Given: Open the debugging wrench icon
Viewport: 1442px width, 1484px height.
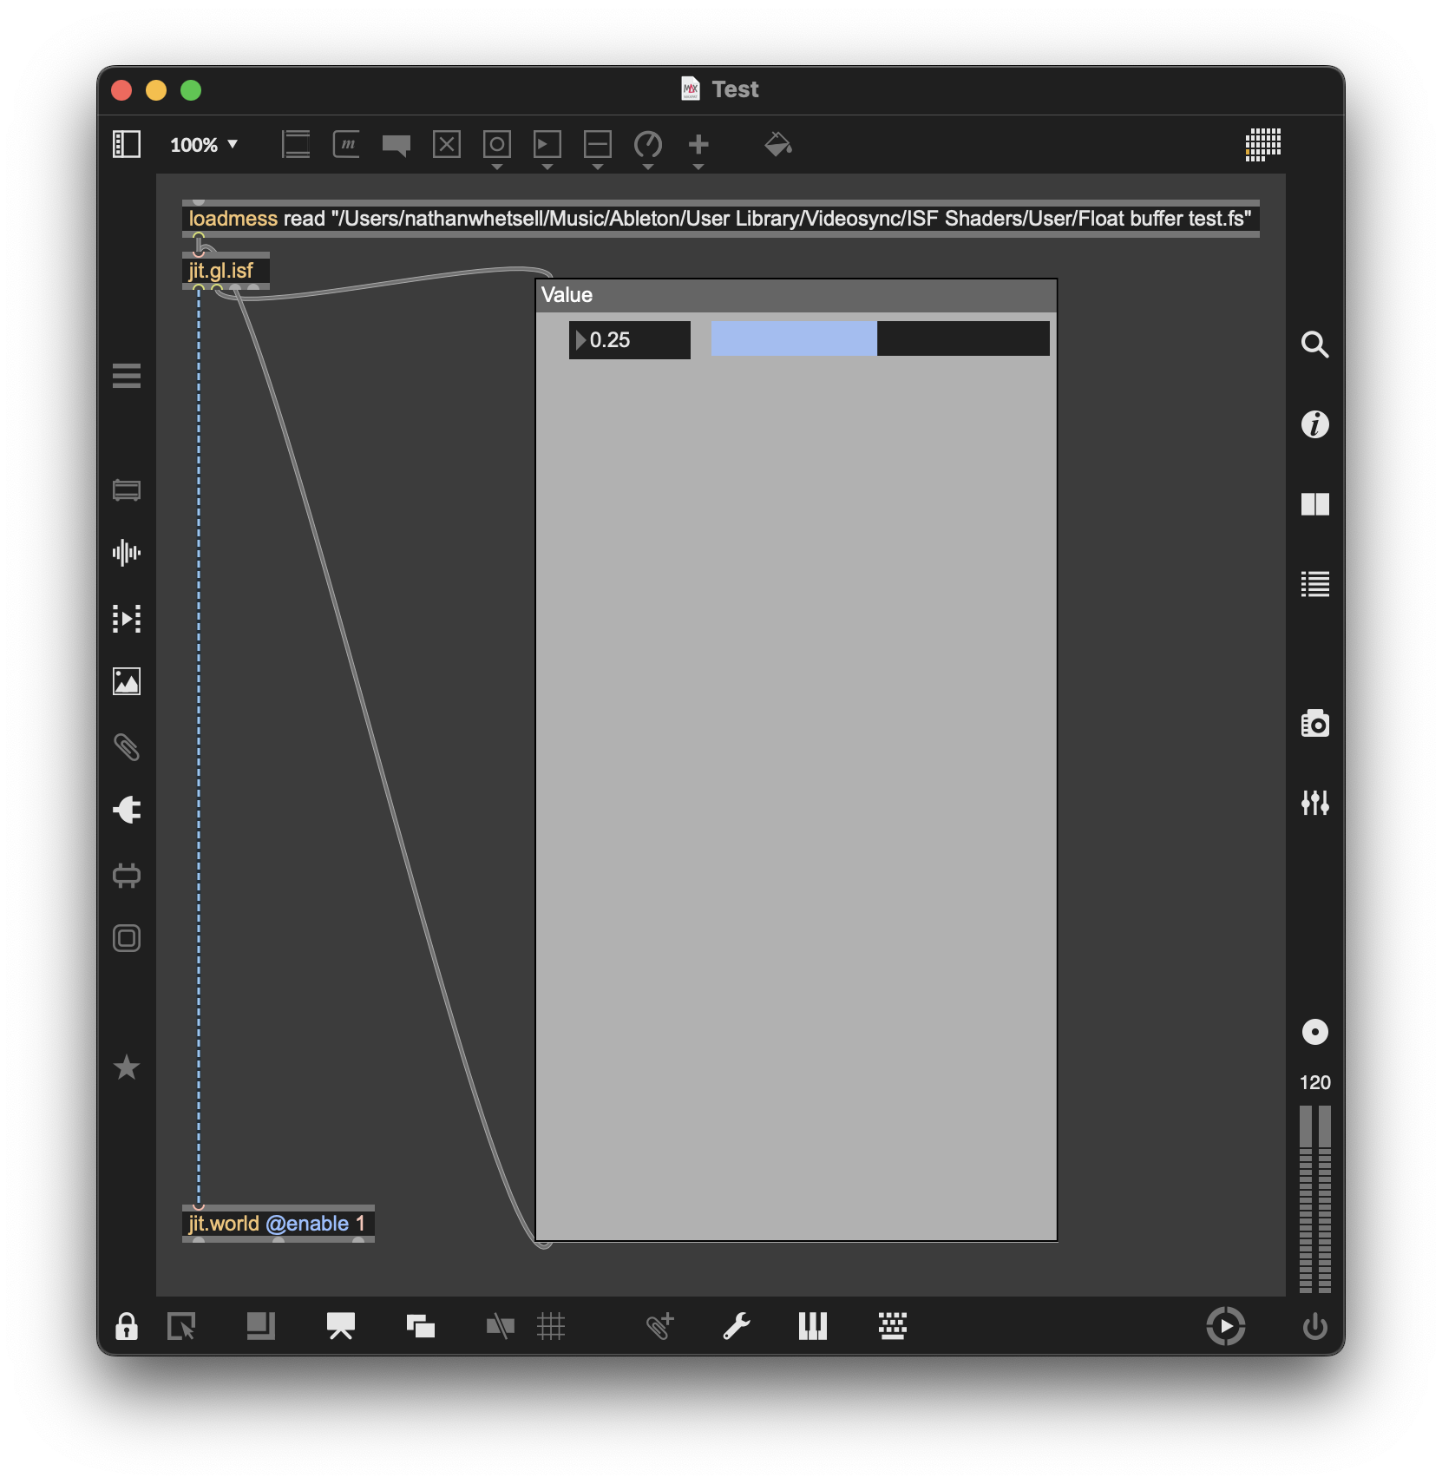Looking at the screenshot, I should point(737,1326).
